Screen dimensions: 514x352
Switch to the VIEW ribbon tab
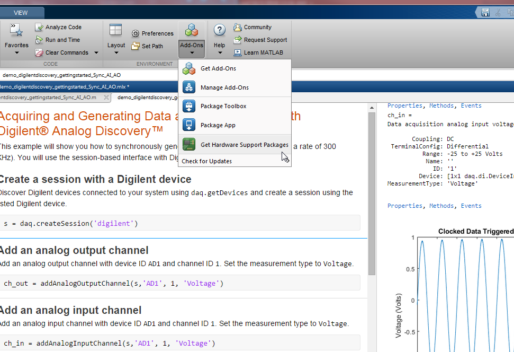tap(20, 12)
